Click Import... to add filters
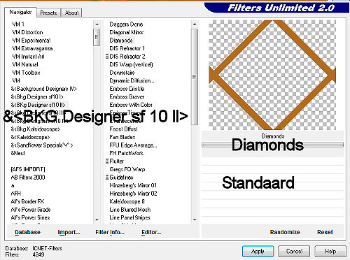Screen dimensions: 350x260 pyautogui.click(x=69, y=232)
